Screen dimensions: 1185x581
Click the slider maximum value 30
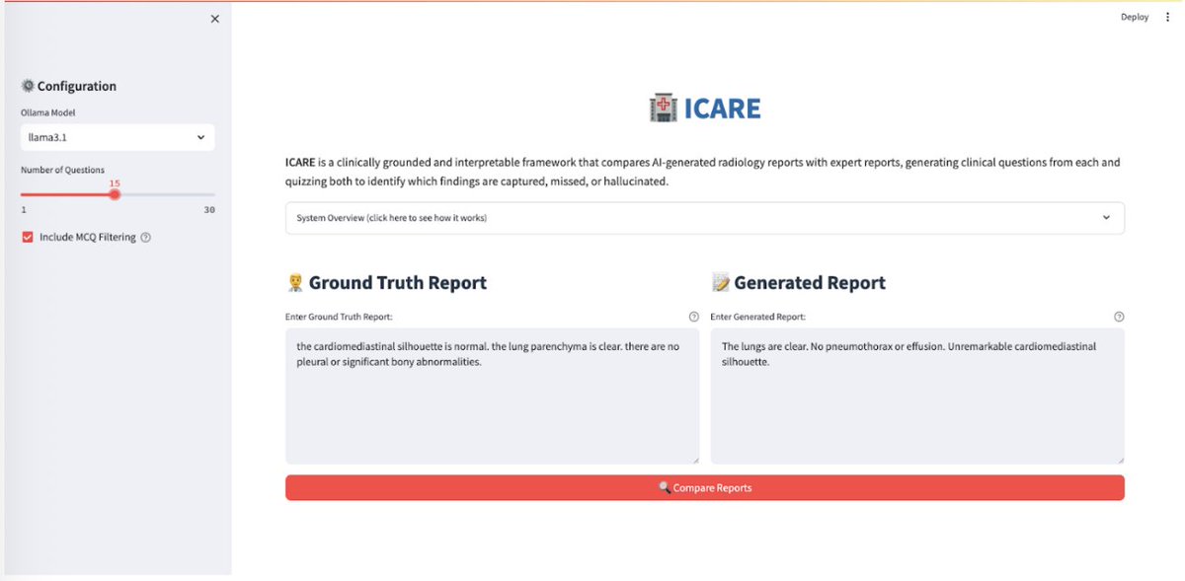[209, 210]
